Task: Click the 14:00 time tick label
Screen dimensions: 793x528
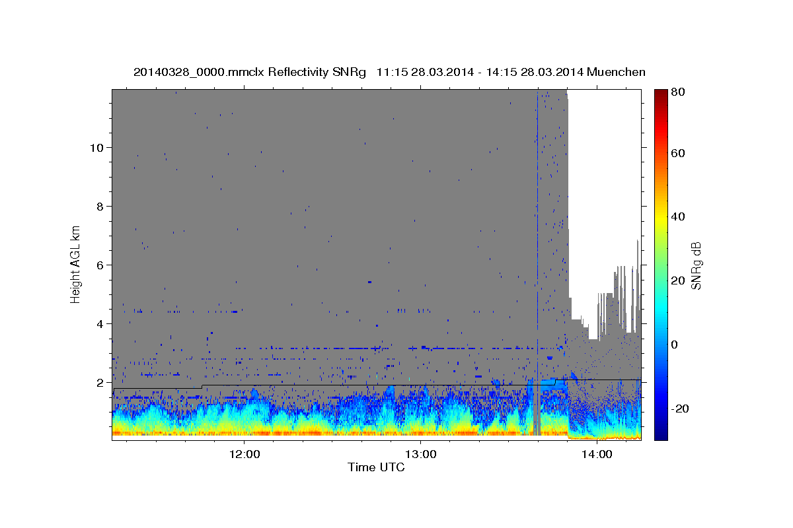Action: point(597,454)
